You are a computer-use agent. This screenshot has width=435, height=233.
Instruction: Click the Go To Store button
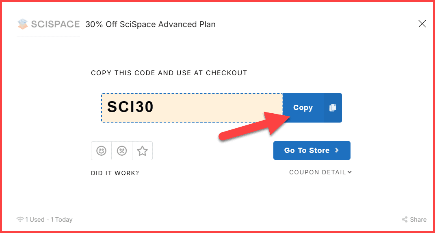[x=312, y=150]
